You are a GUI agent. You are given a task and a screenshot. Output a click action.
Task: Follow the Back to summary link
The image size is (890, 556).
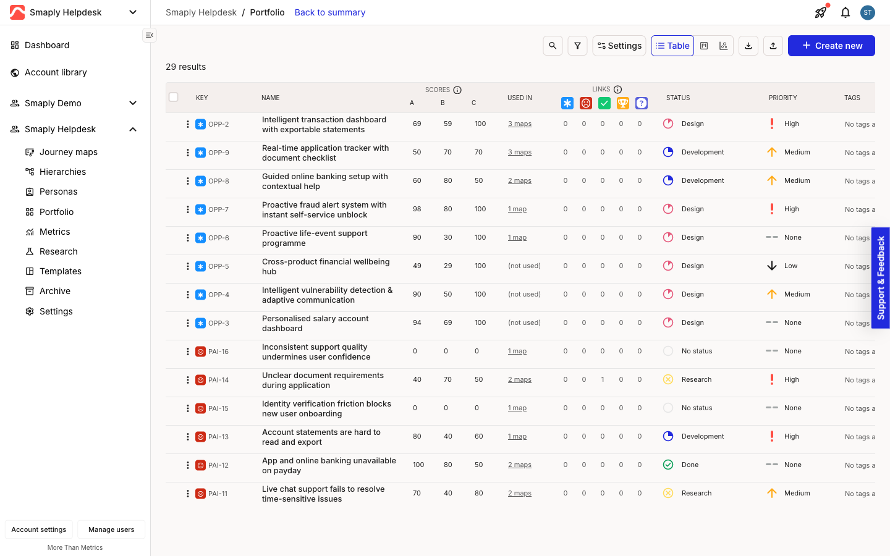pos(330,12)
